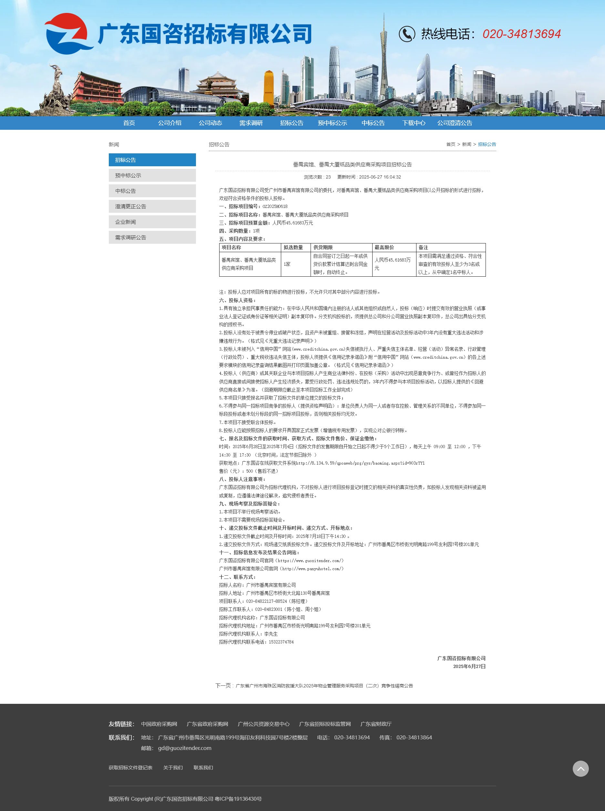Click 获取招标文件登记表 in the footer

point(130,767)
